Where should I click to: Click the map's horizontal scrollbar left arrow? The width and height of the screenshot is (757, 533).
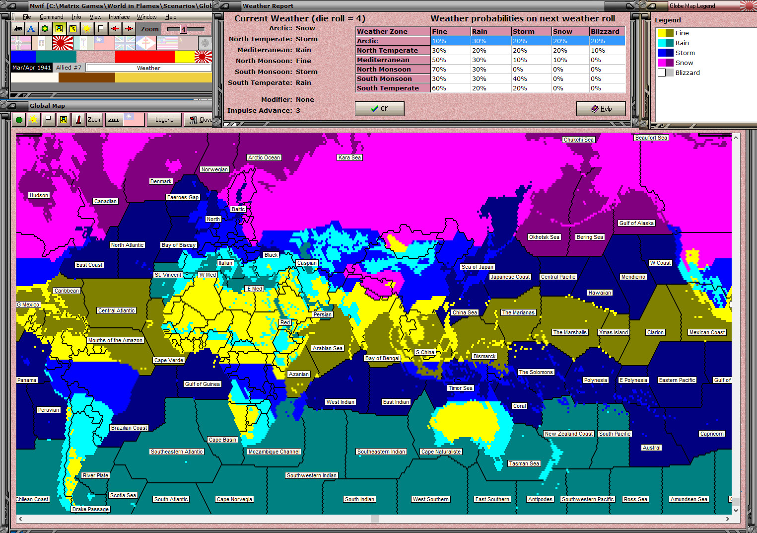(20, 519)
